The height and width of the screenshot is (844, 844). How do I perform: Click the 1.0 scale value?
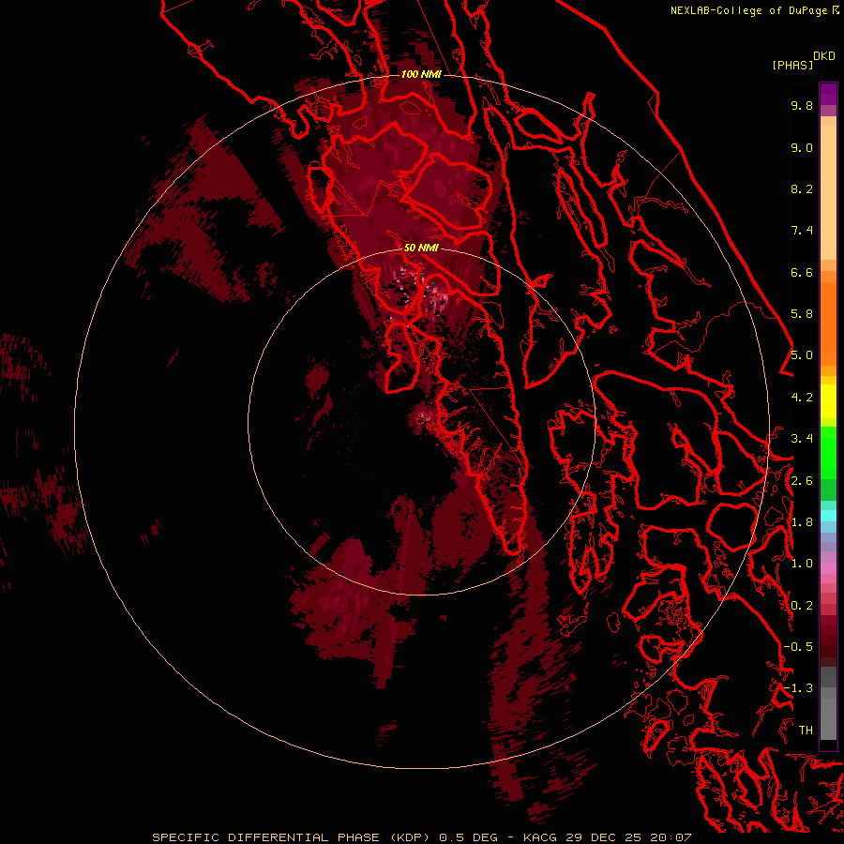802,564
